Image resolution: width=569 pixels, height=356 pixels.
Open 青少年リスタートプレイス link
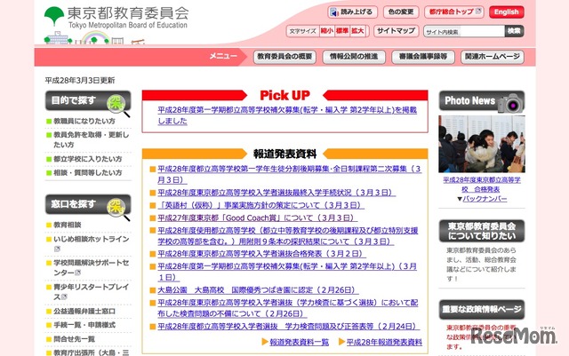click(91, 292)
